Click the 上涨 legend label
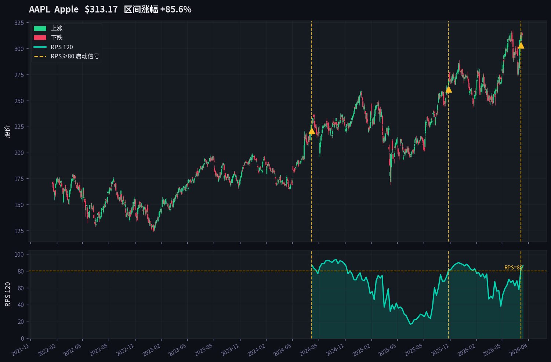 57,28
